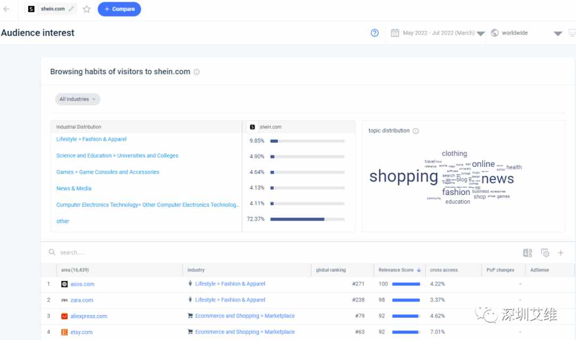Click the shein.com column header icon

252,127
